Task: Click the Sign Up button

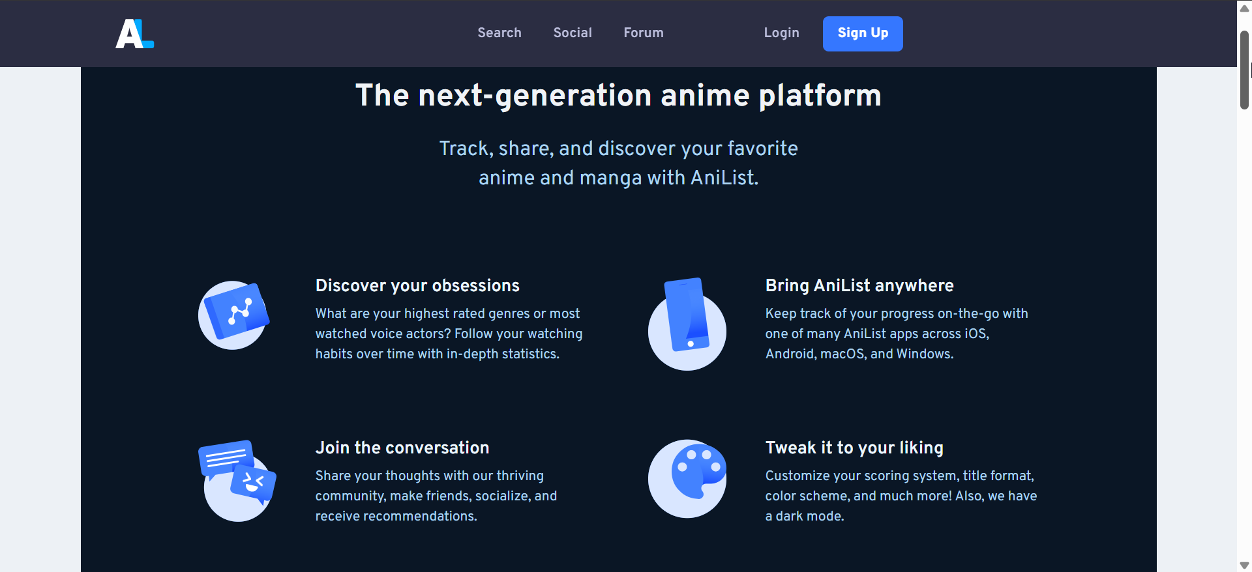Action: click(x=863, y=34)
